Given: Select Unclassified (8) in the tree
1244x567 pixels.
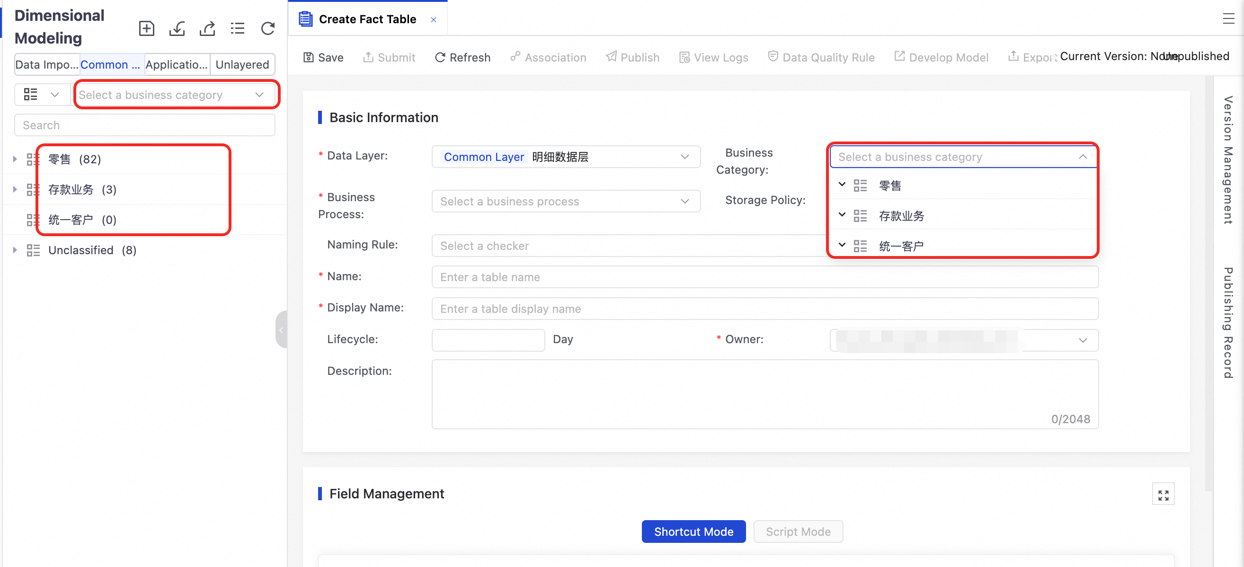Looking at the screenshot, I should coord(92,250).
